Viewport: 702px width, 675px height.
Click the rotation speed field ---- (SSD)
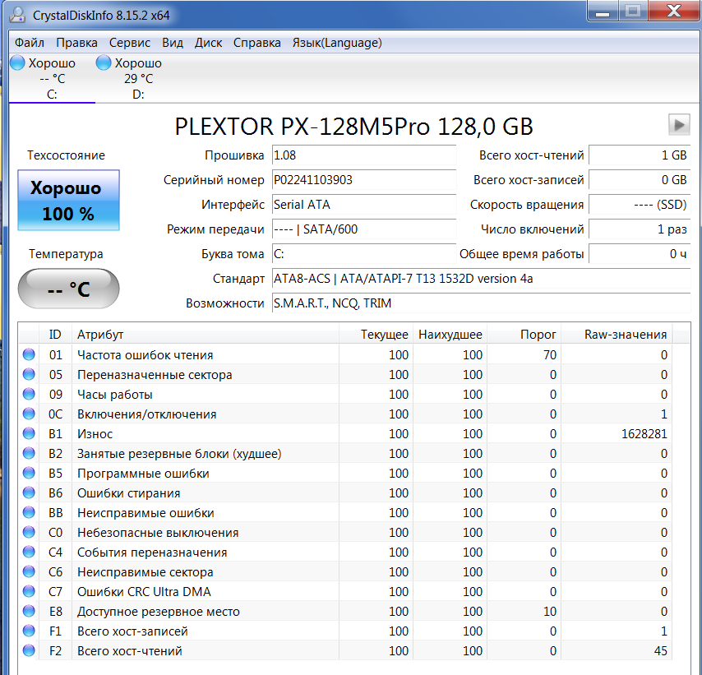(640, 205)
